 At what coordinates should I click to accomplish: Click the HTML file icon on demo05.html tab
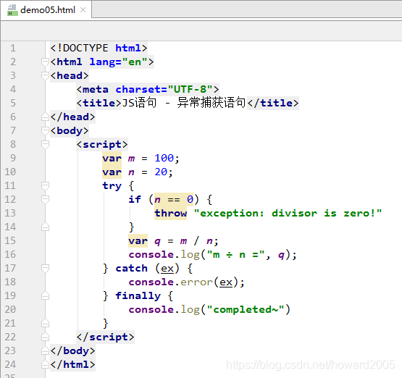point(12,10)
